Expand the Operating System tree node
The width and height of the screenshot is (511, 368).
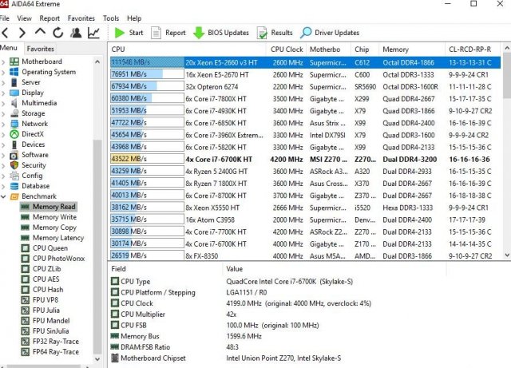tap(4, 72)
